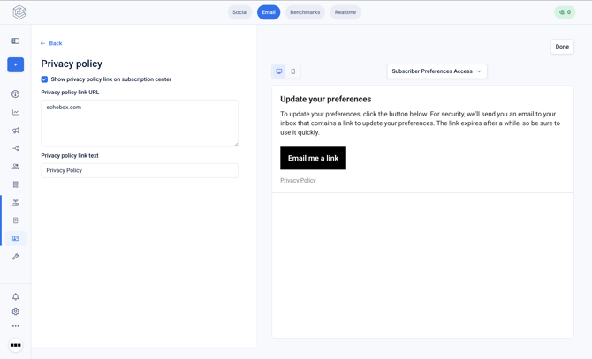Open the wrench tools icon

[16, 257]
